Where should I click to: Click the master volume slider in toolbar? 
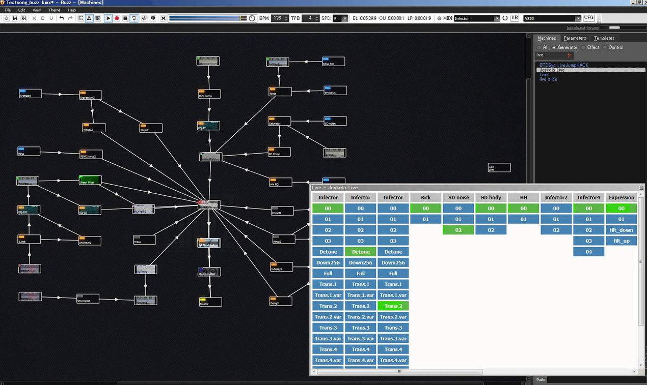206,18
